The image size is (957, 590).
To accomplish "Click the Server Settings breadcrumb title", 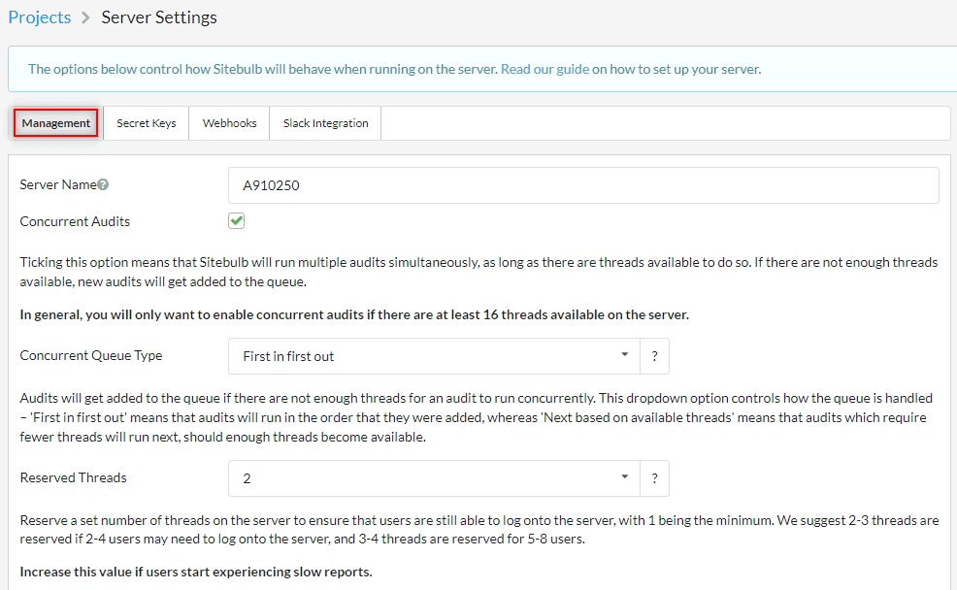I will pyautogui.click(x=158, y=17).
